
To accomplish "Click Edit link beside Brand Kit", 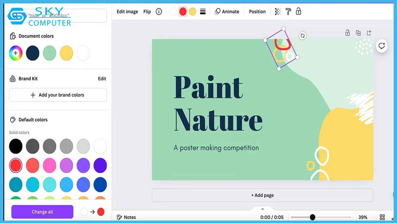I will tap(102, 79).
